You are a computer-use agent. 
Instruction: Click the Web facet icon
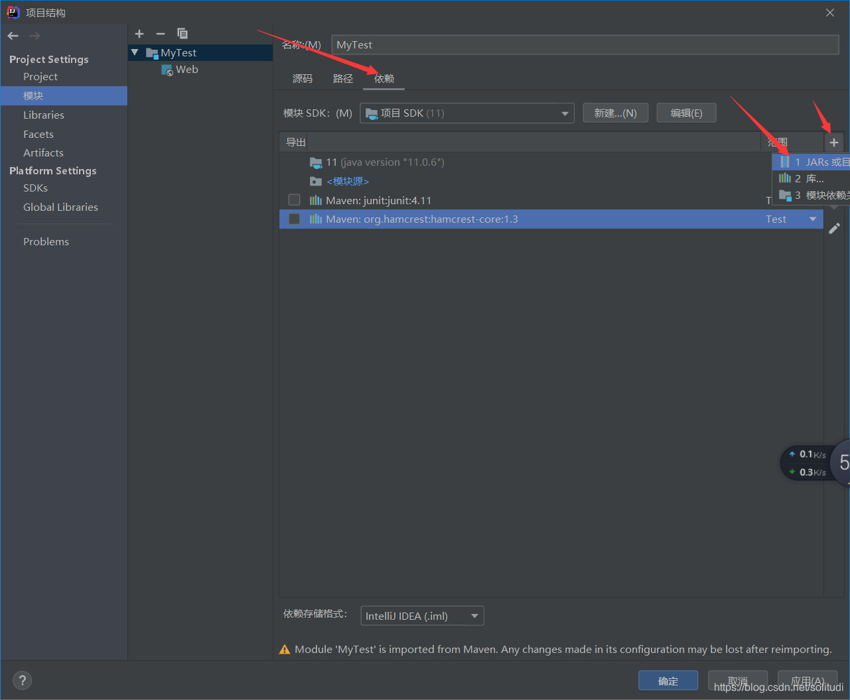tap(167, 70)
